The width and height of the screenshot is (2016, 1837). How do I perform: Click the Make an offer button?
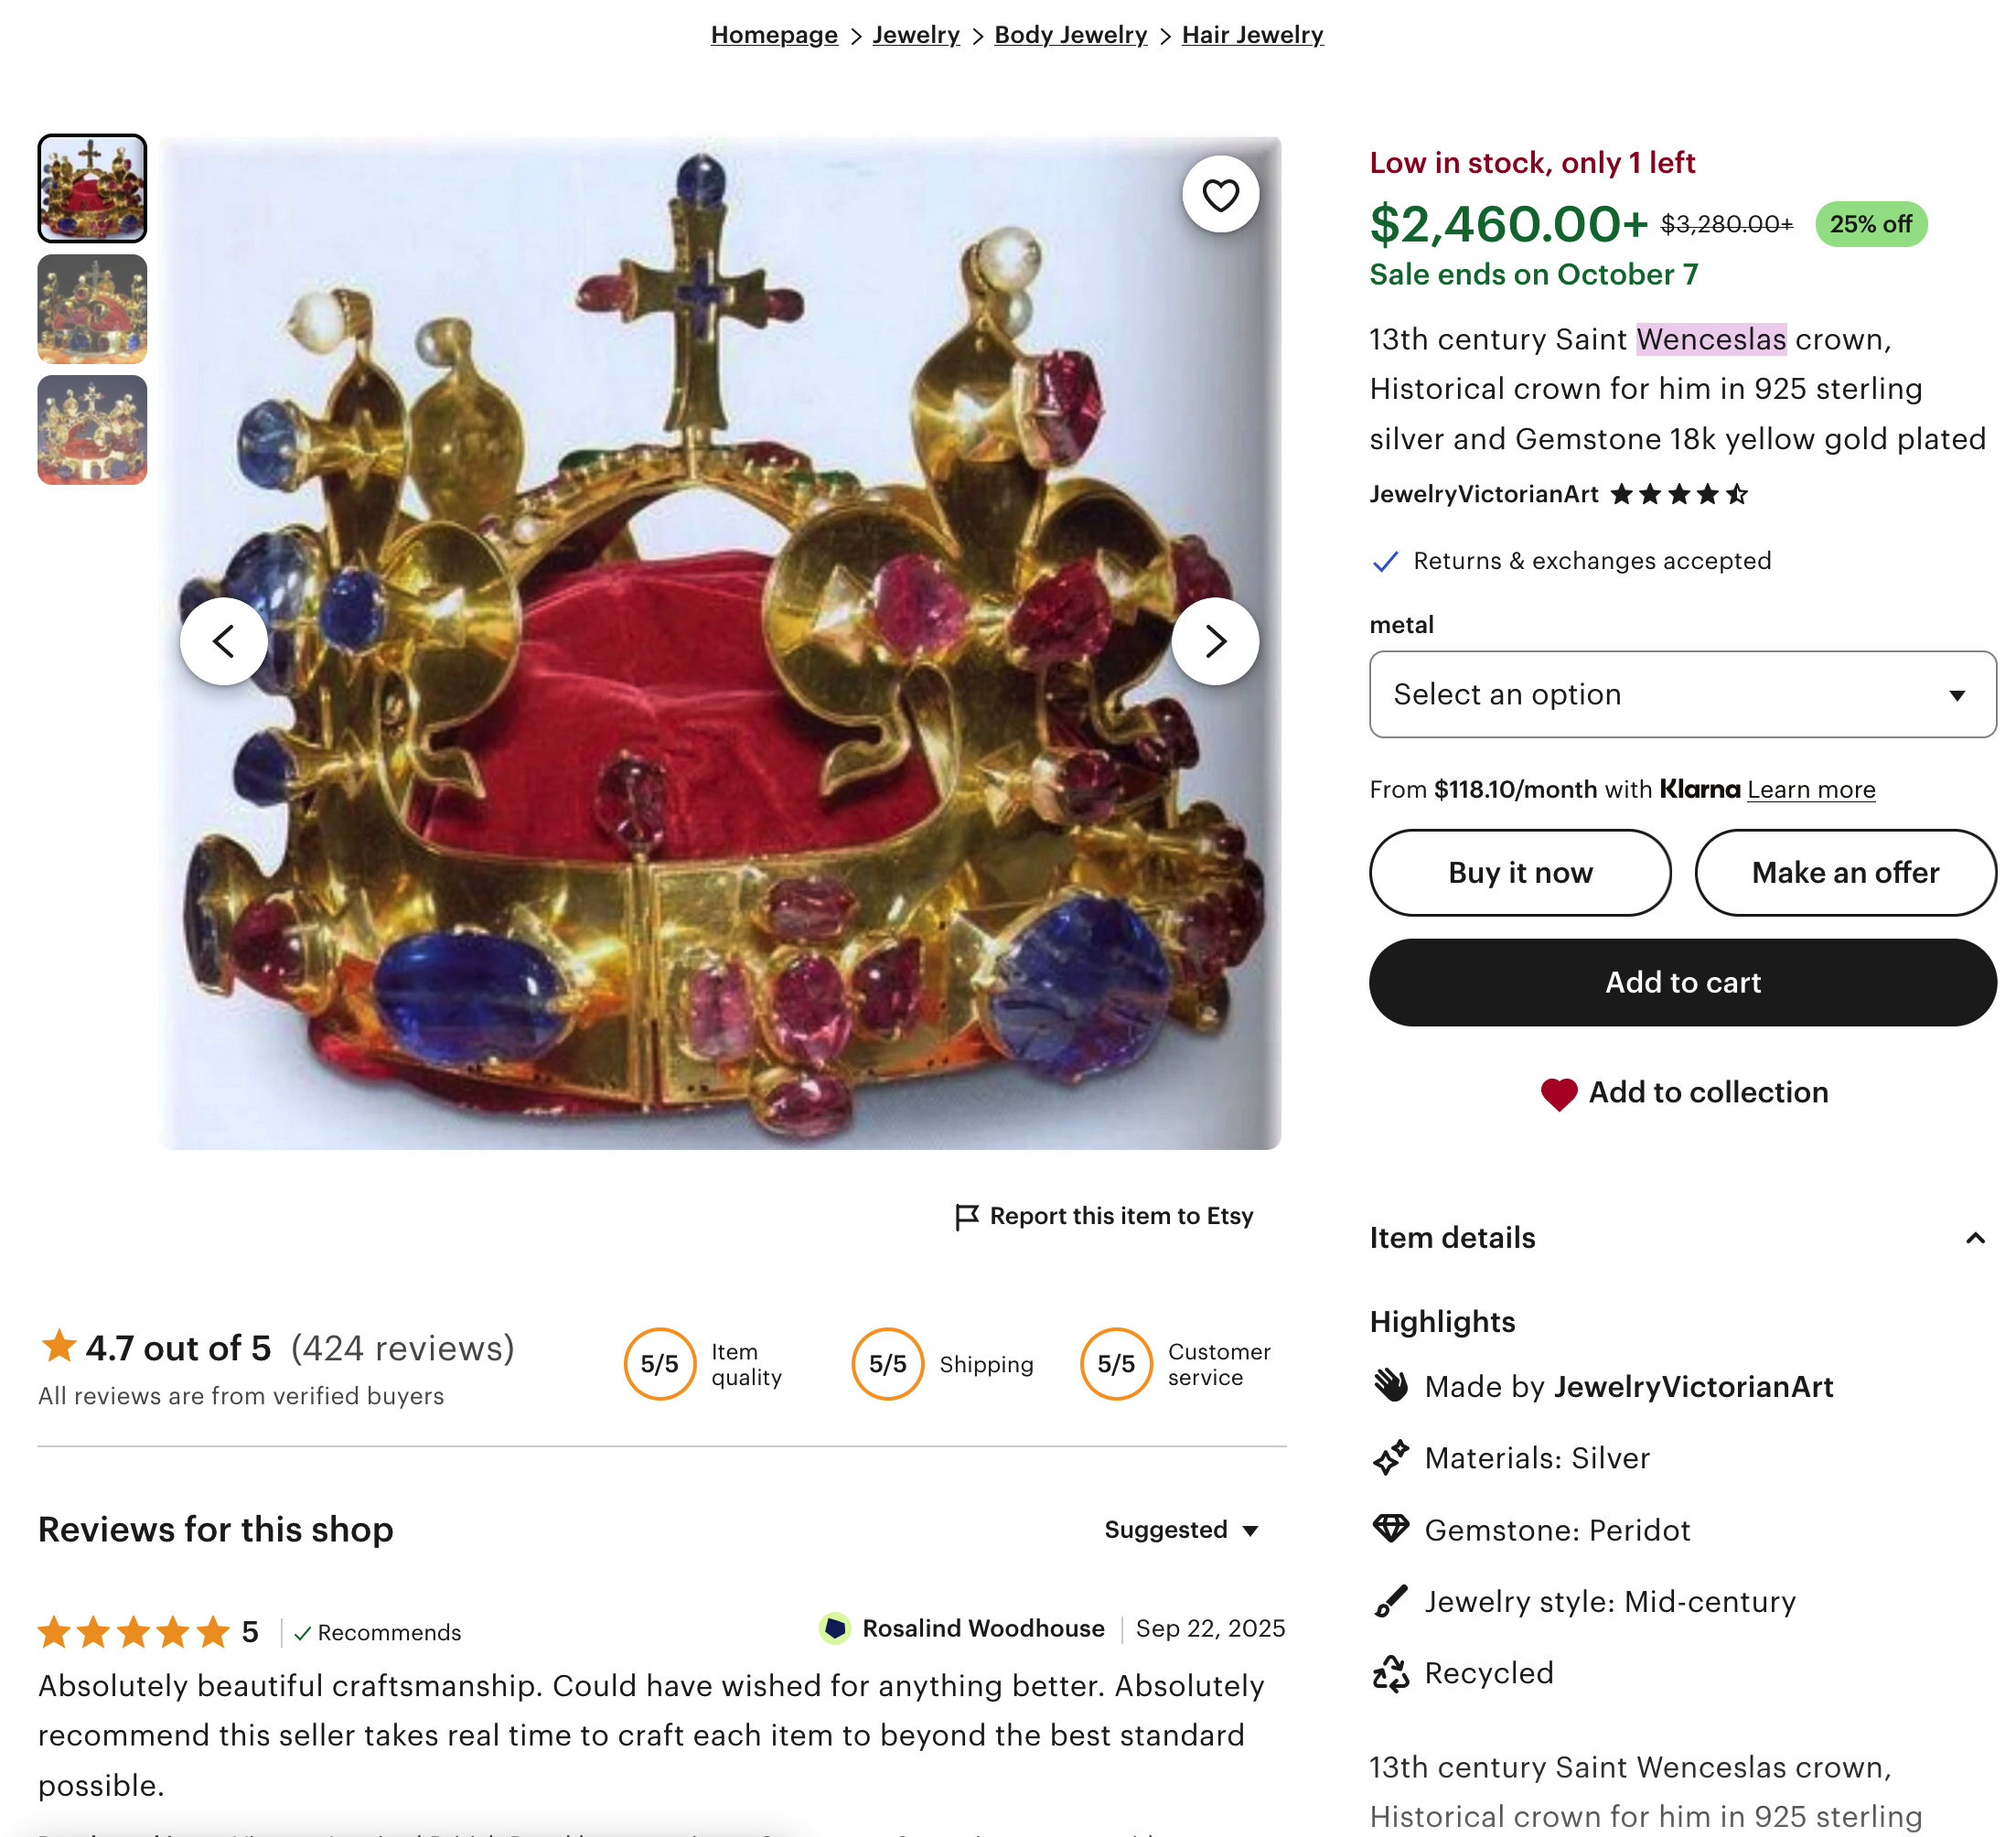1845,873
